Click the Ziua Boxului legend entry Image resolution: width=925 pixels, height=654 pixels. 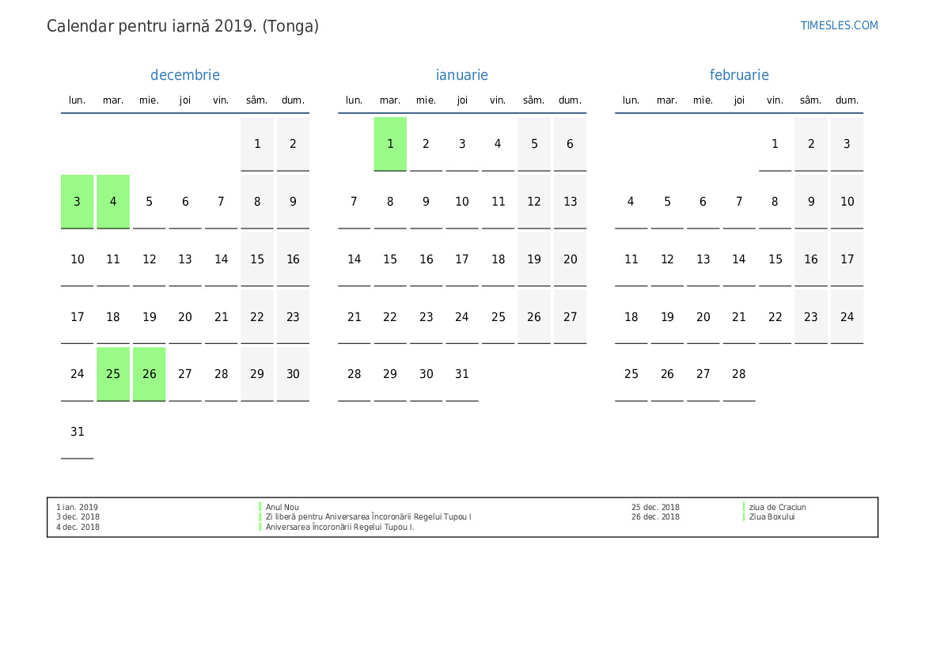pyautogui.click(x=771, y=517)
